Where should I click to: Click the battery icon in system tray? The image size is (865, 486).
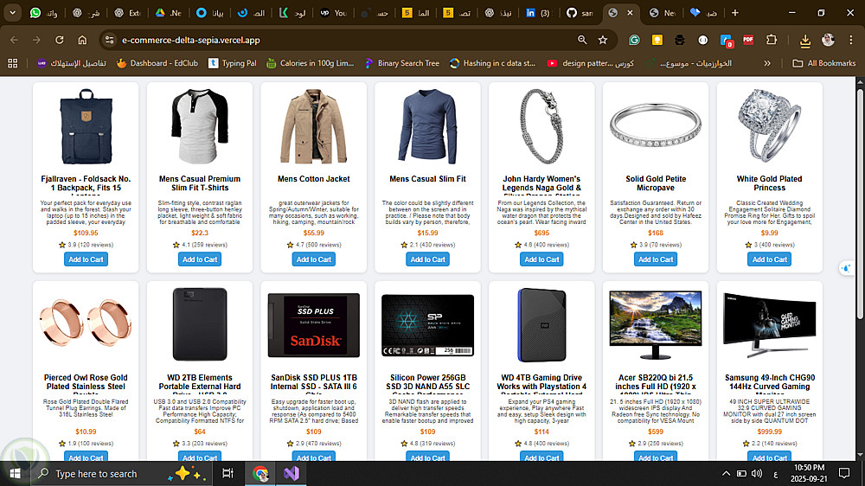(x=741, y=473)
